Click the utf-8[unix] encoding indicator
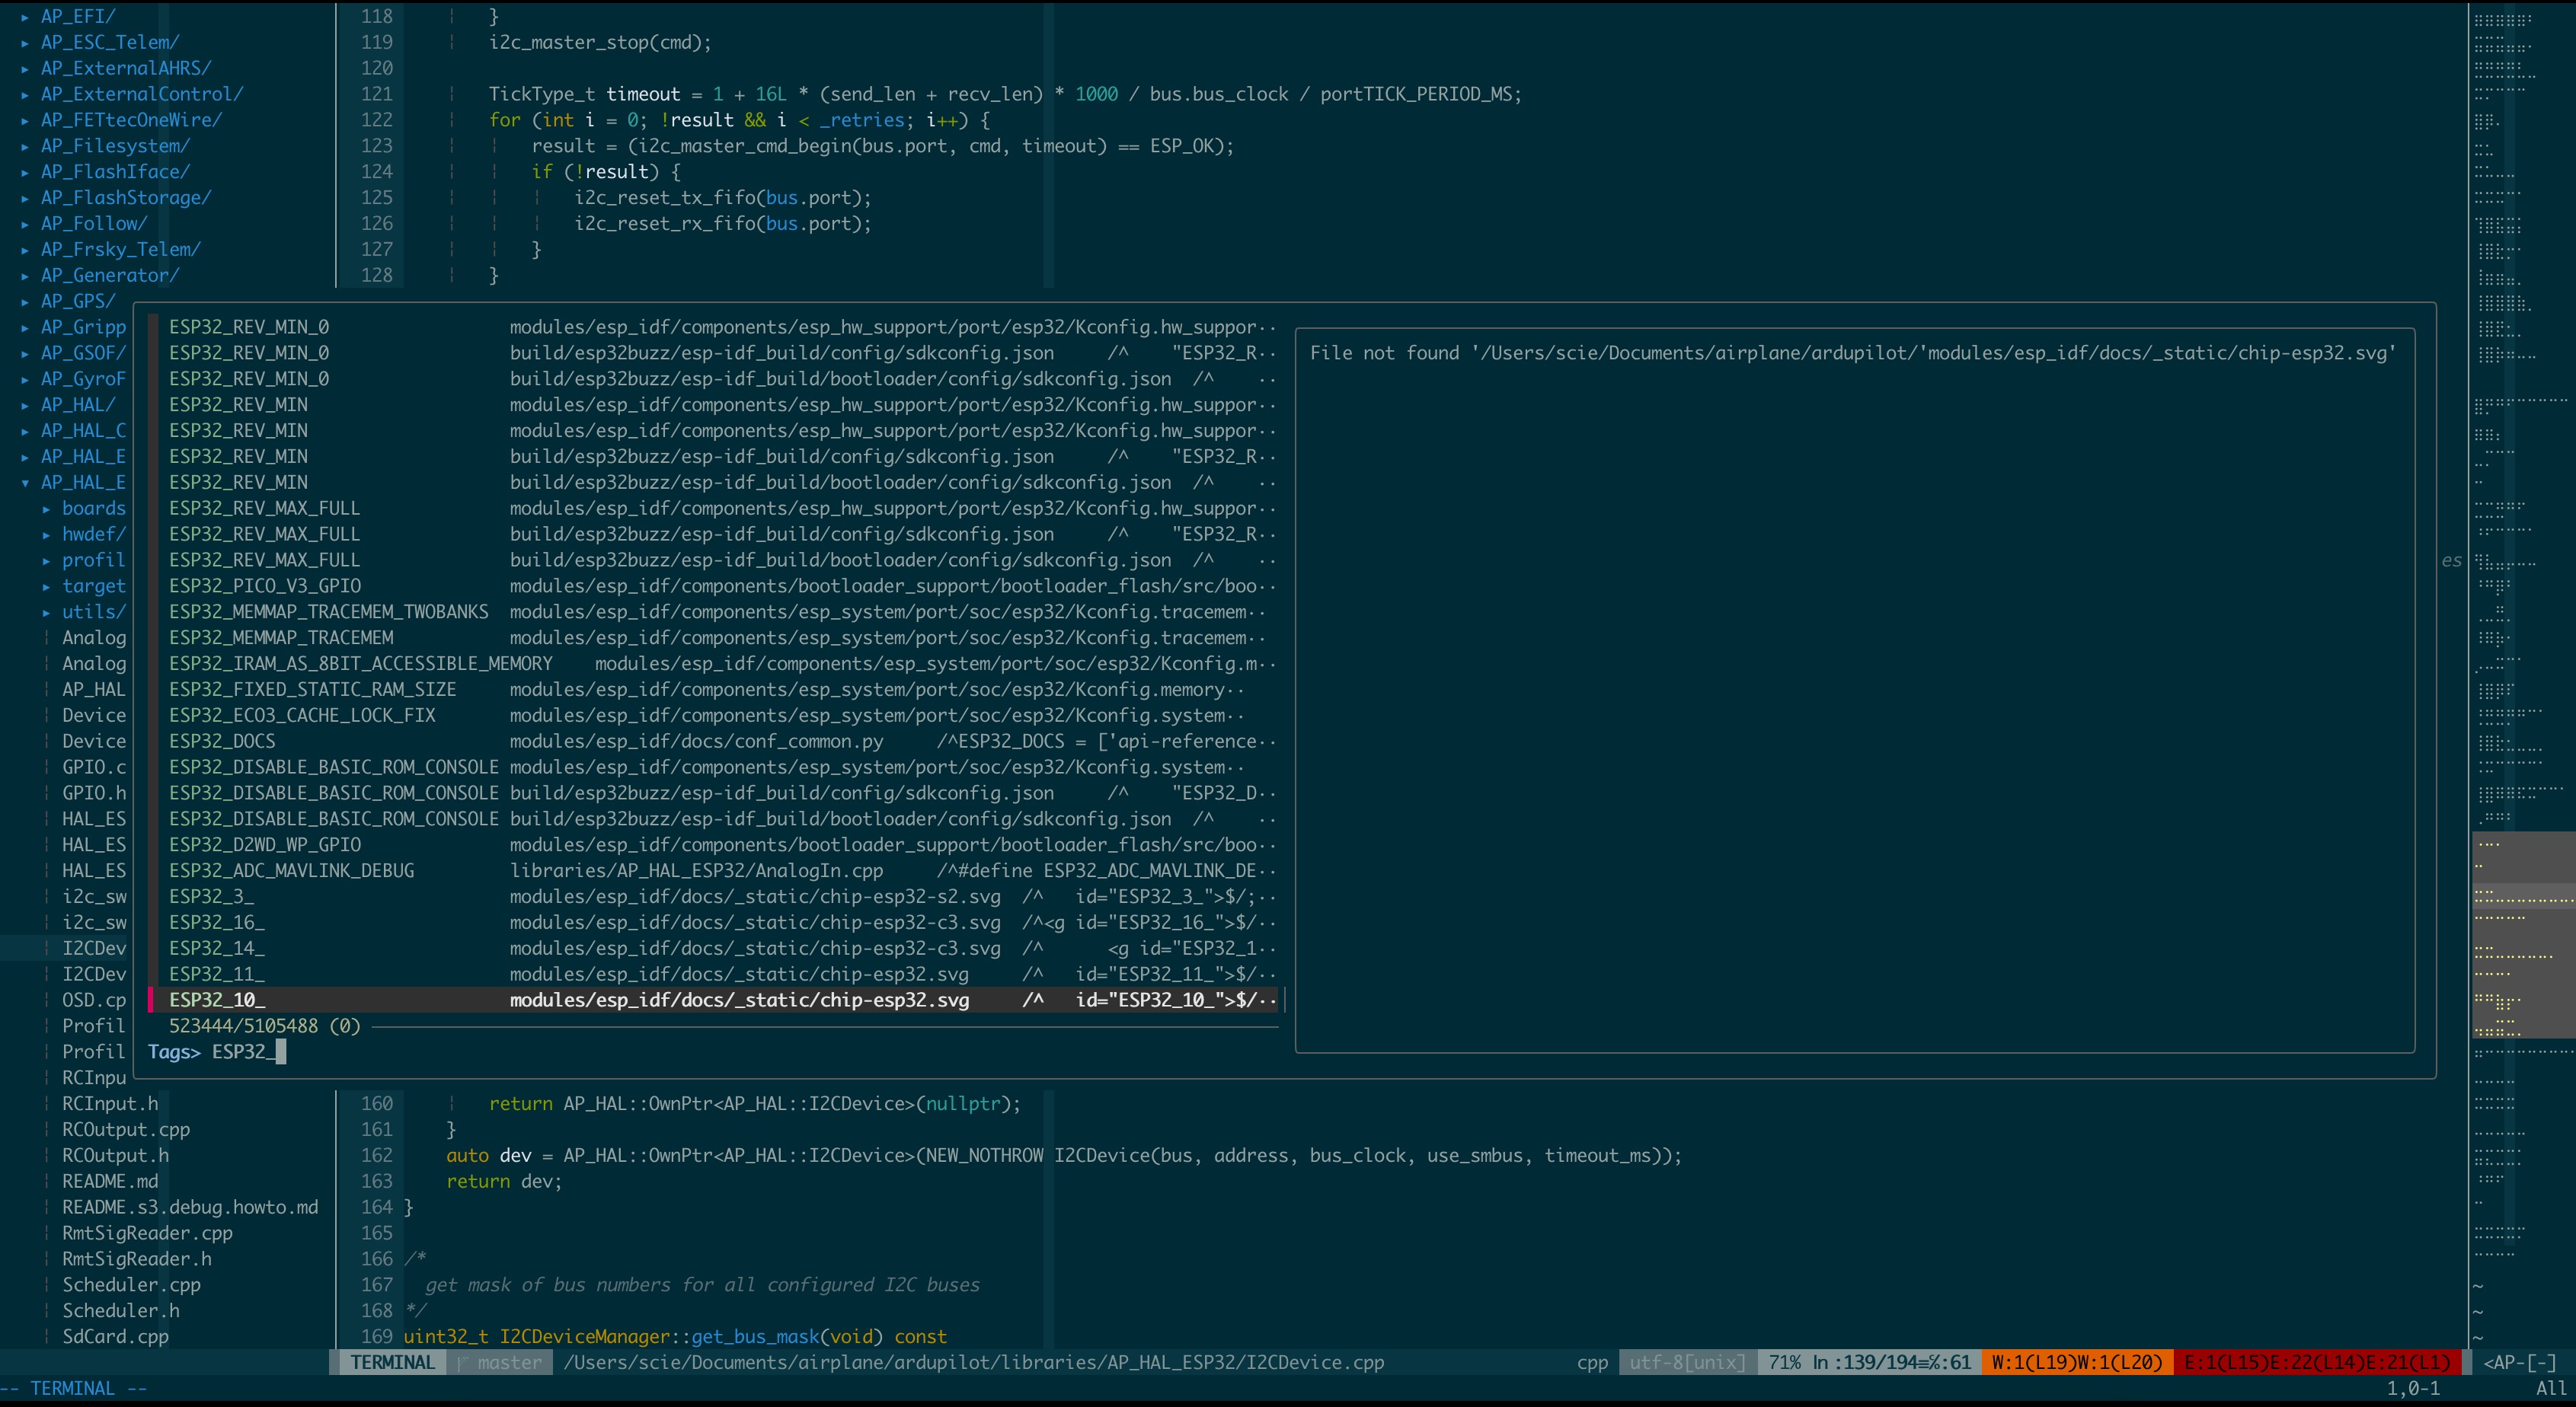 point(1687,1363)
